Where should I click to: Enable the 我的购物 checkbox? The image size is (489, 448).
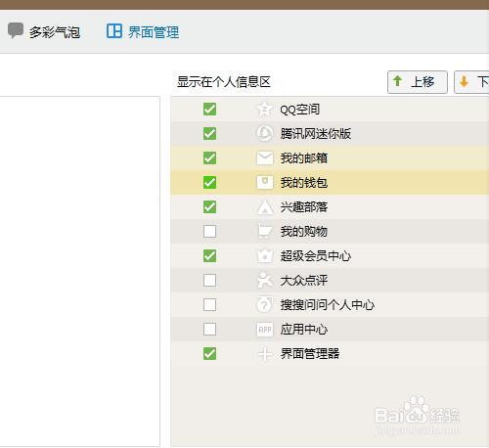(209, 232)
